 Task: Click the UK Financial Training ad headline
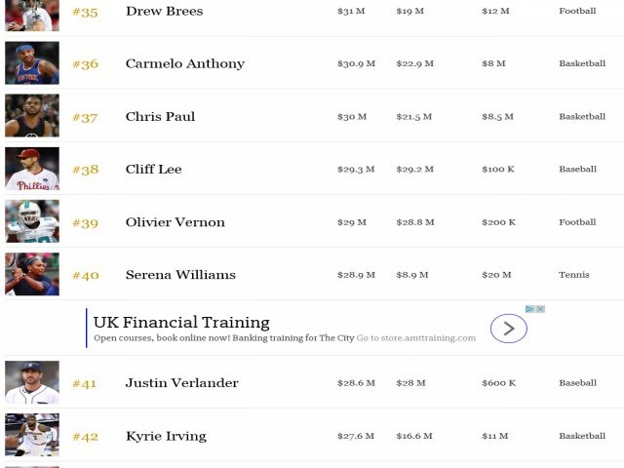181,323
